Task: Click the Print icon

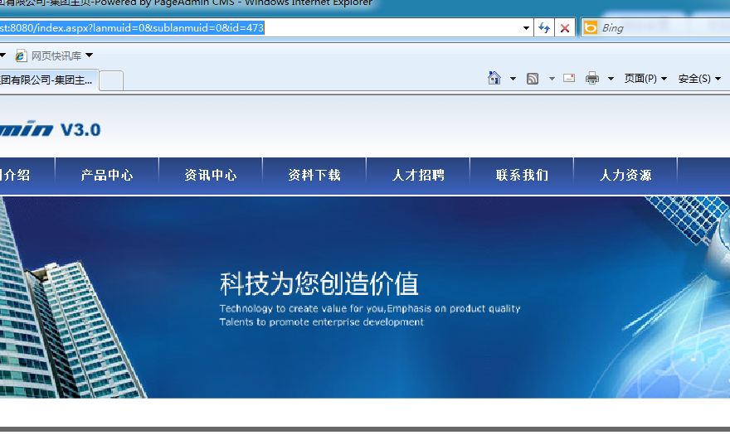Action: pyautogui.click(x=592, y=79)
